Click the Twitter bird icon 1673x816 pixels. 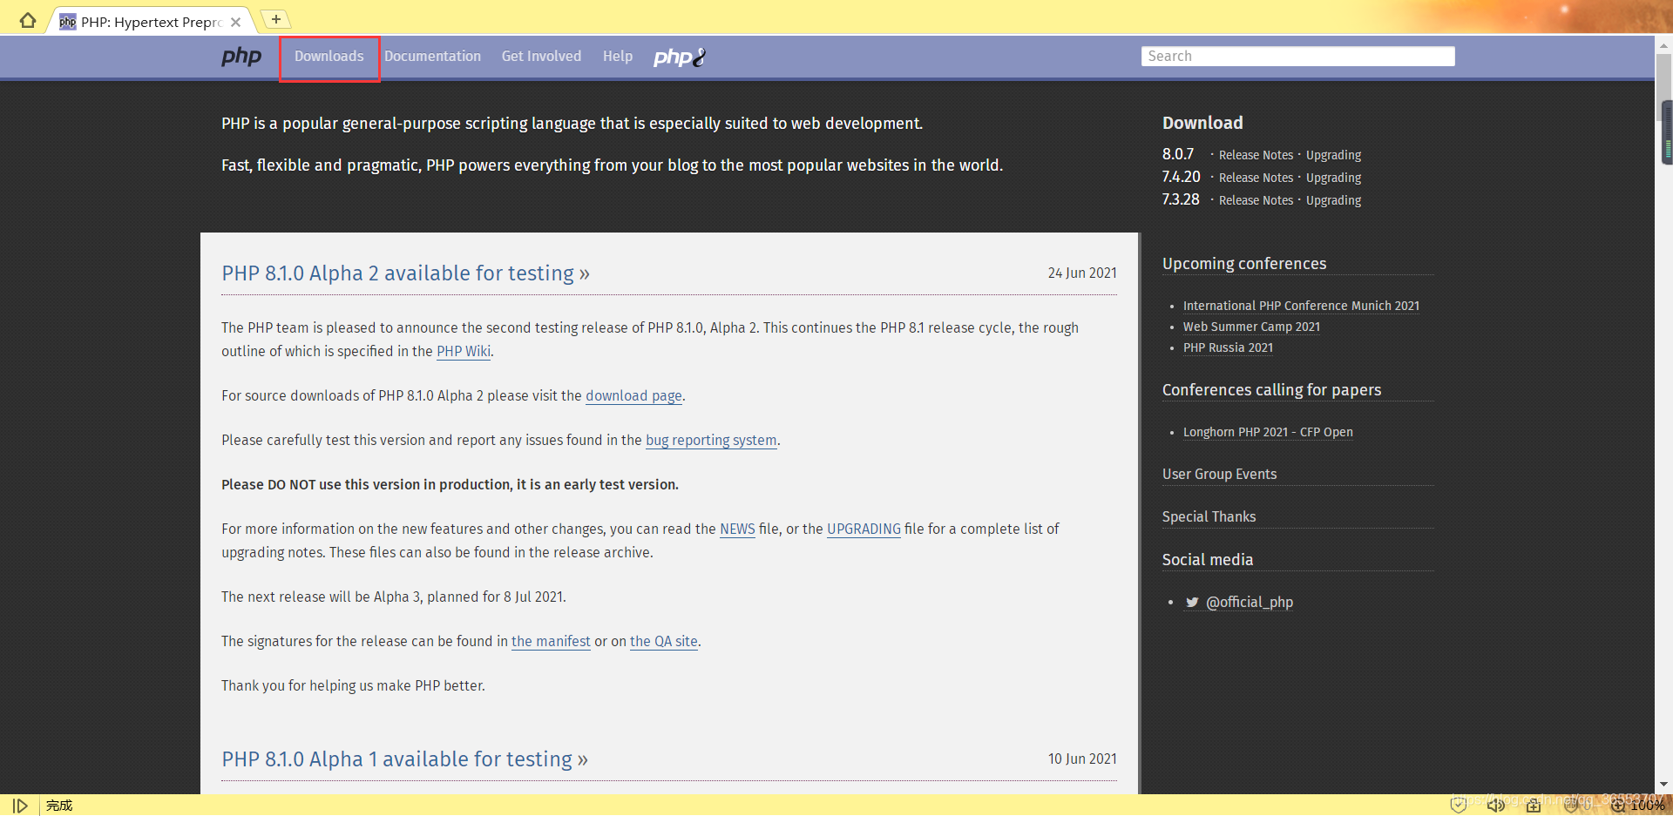coord(1192,603)
